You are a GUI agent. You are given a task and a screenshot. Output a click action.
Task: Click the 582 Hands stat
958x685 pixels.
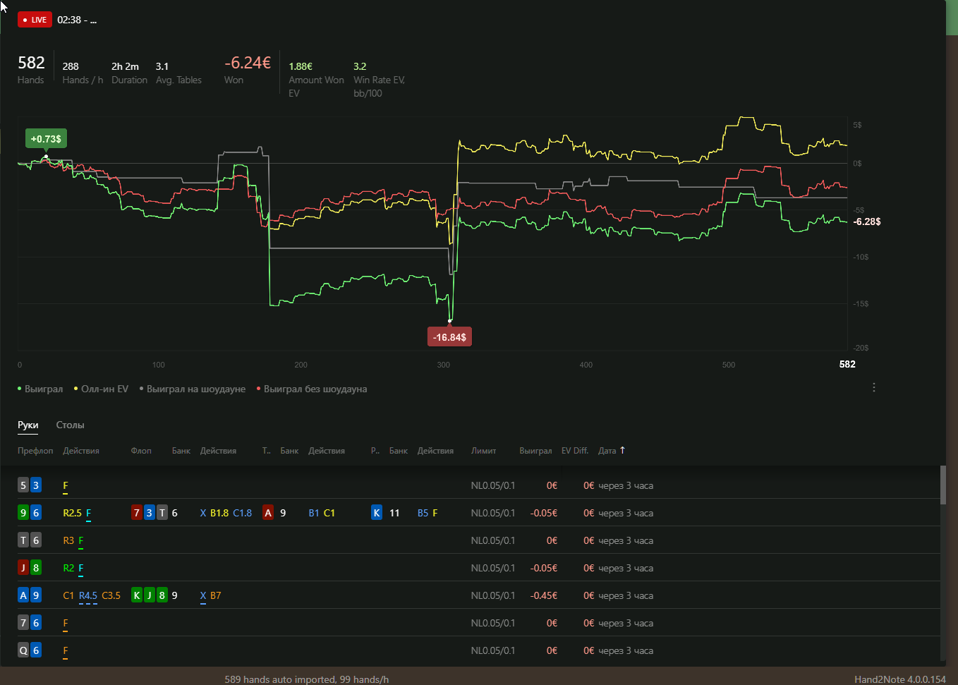31,70
